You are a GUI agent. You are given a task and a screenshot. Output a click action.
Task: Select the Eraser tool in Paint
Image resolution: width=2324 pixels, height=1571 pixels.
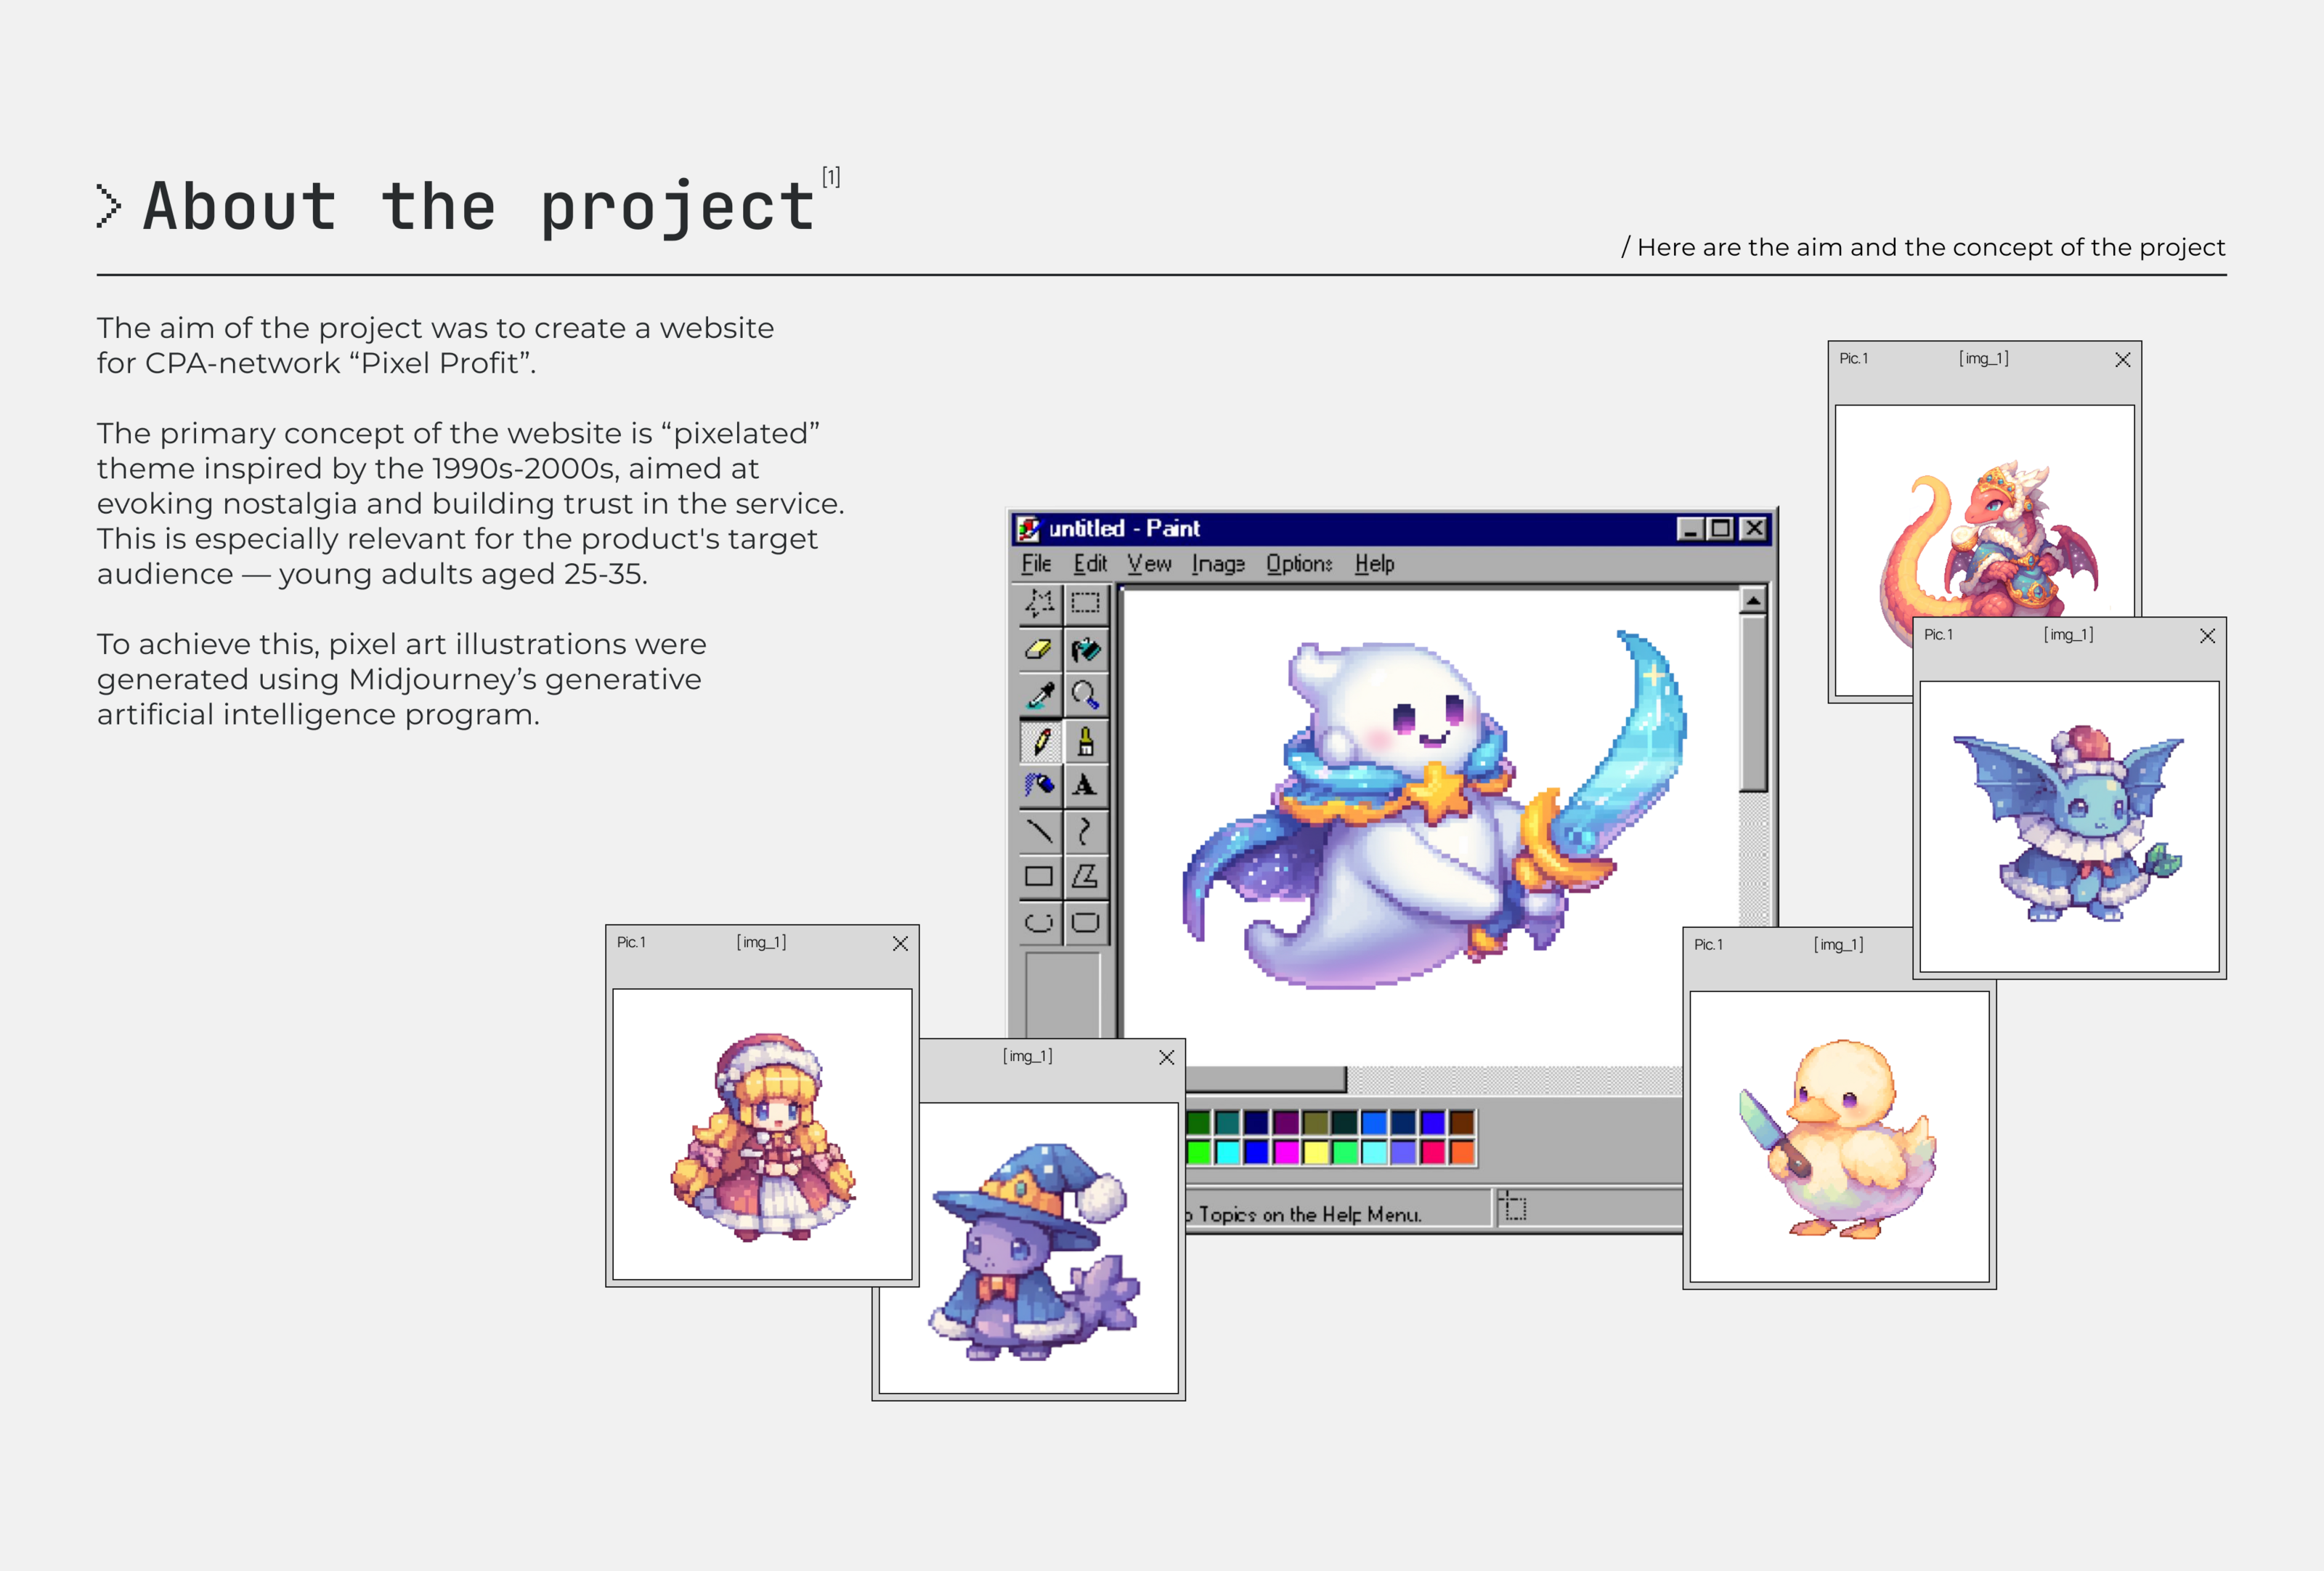click(1039, 650)
